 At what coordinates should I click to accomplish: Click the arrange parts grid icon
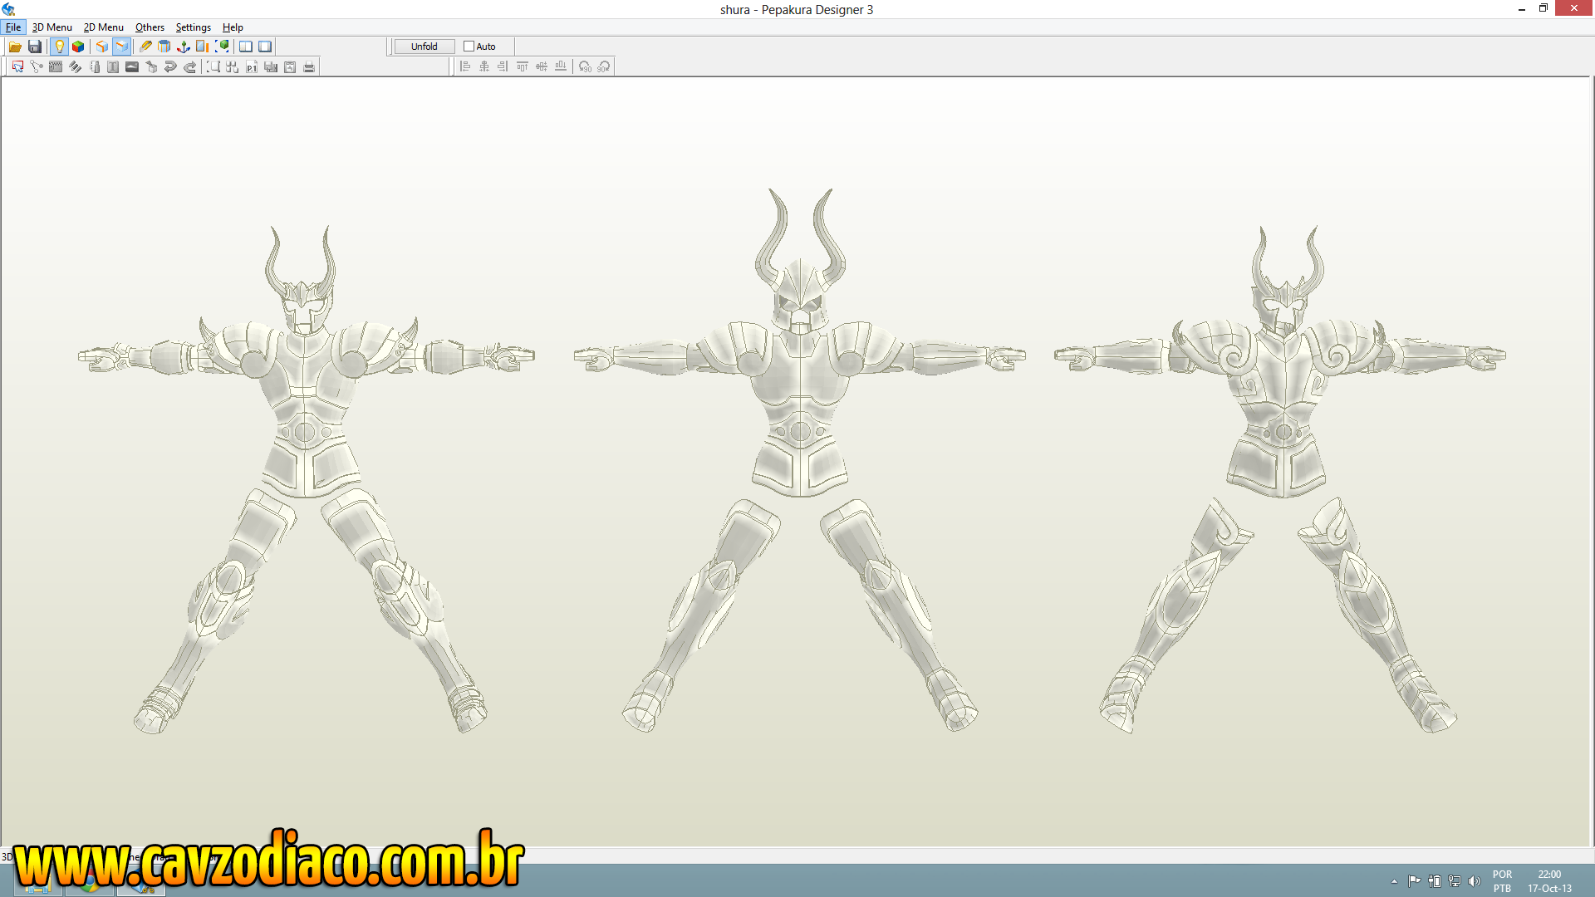[233, 67]
